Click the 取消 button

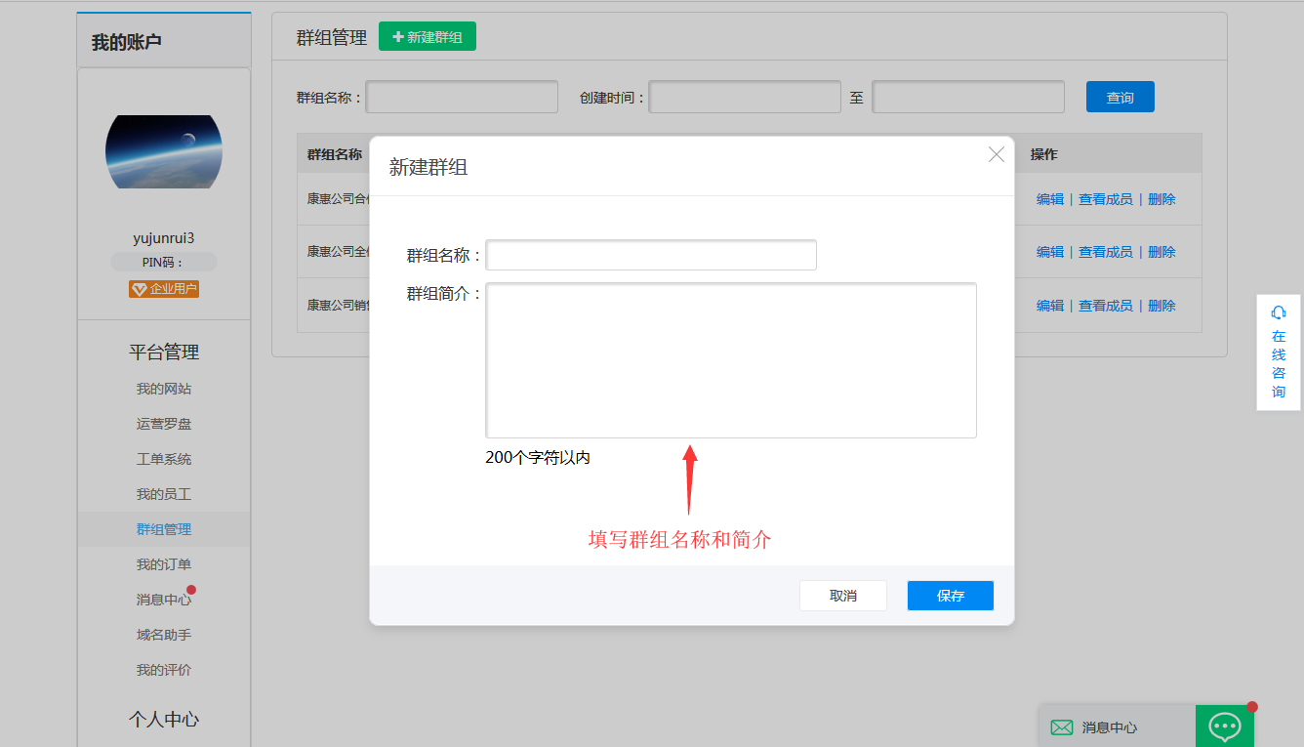(842, 596)
